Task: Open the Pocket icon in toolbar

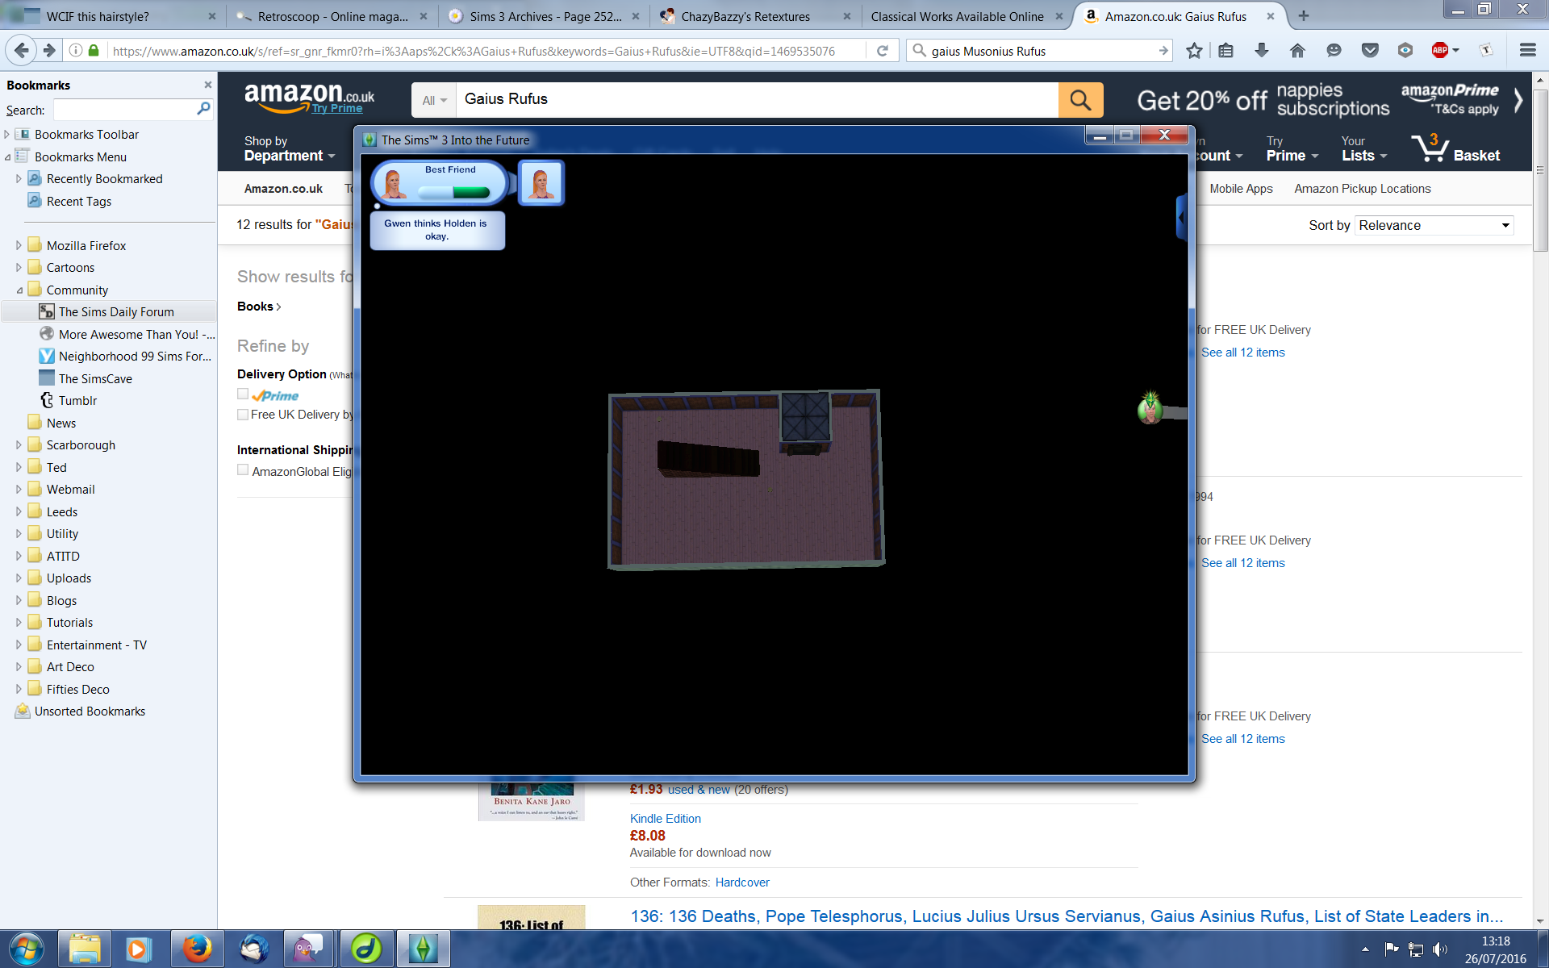Action: pyautogui.click(x=1370, y=51)
